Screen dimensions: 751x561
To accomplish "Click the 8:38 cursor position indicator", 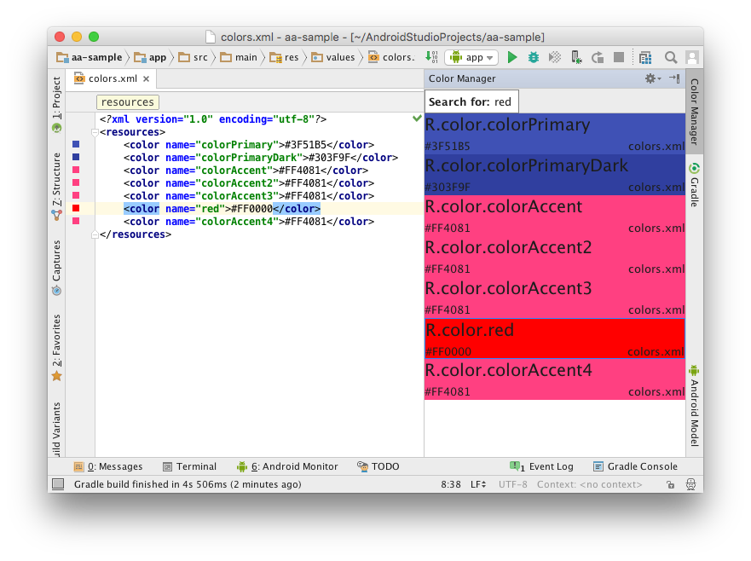I will [451, 484].
